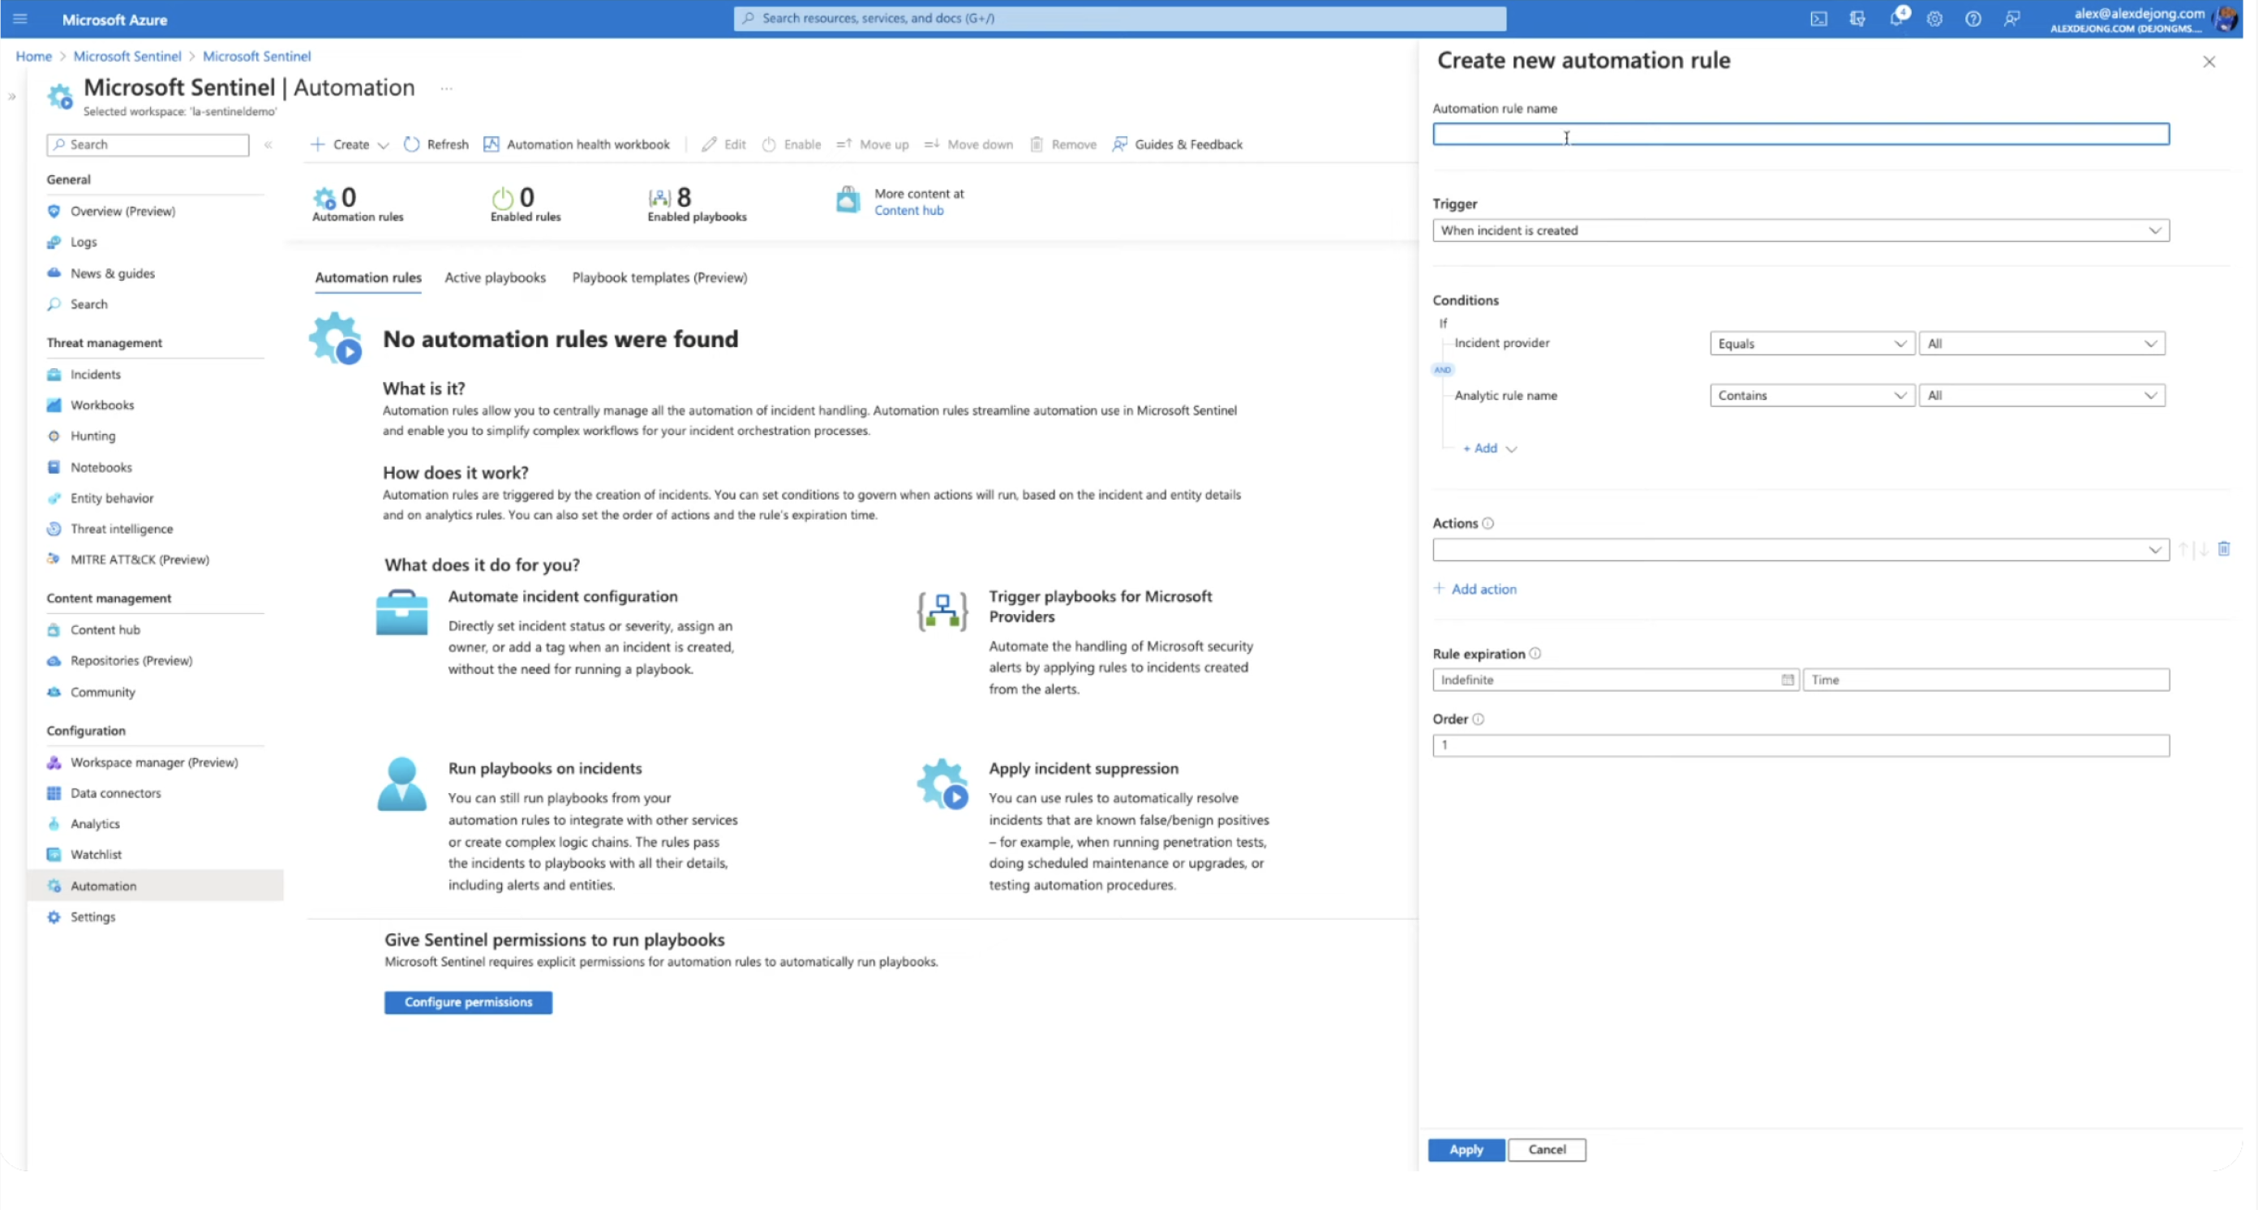Go to Home breadcrumb
The height and width of the screenshot is (1210, 2258).
pos(33,56)
